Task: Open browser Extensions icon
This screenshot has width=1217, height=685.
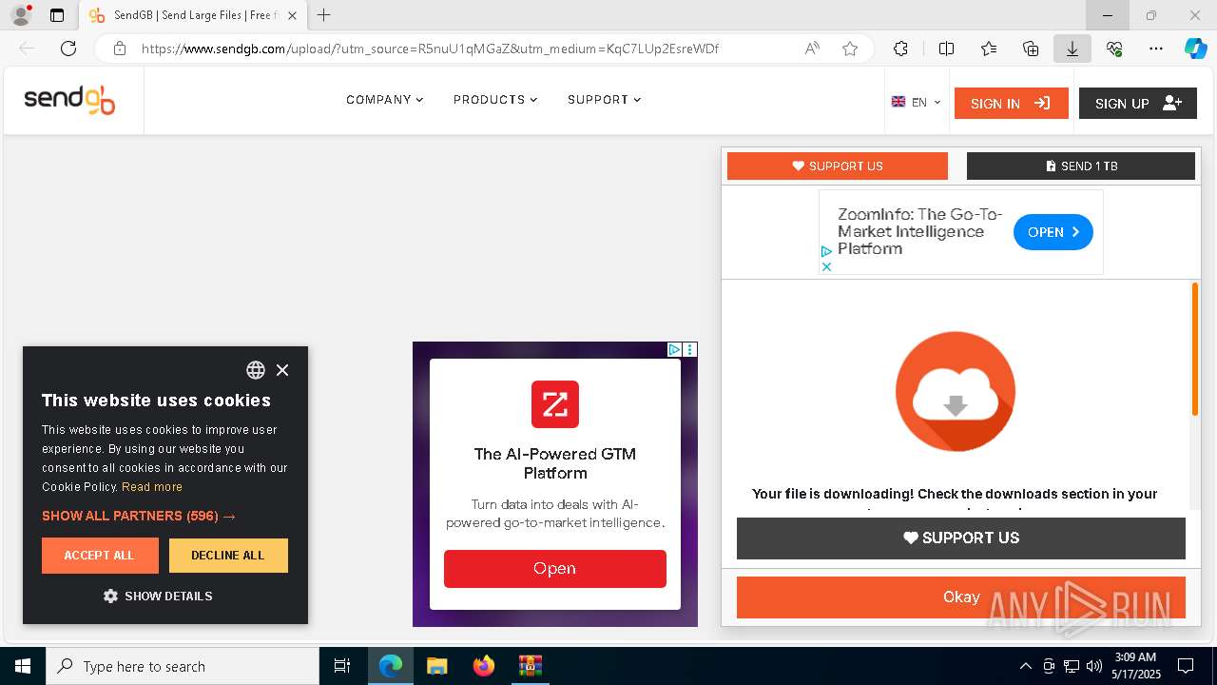Action: coord(900,49)
